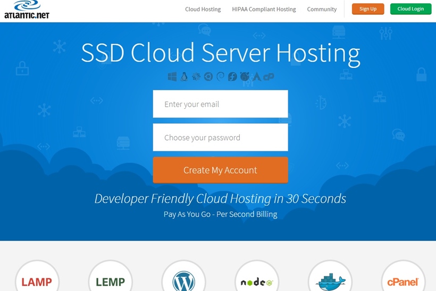Open the LAMP stack circle
The image size is (436, 291).
(x=37, y=276)
